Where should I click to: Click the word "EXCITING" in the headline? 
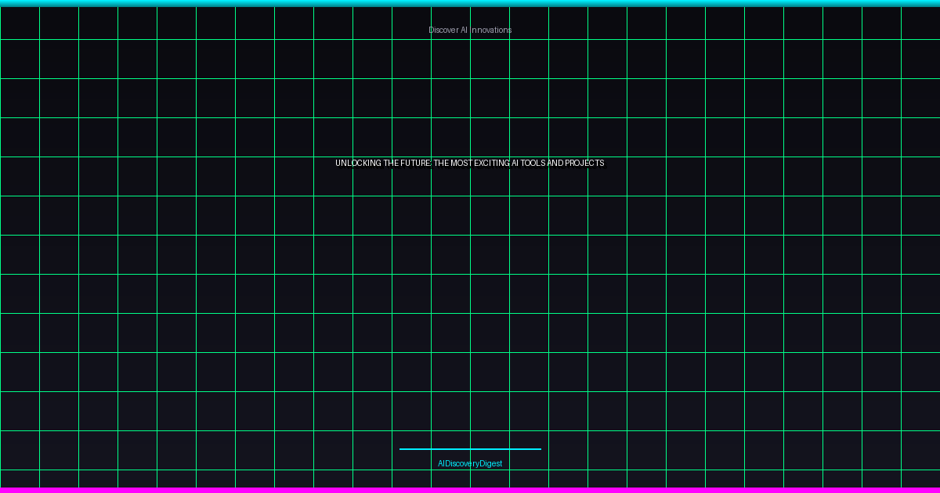click(x=491, y=163)
